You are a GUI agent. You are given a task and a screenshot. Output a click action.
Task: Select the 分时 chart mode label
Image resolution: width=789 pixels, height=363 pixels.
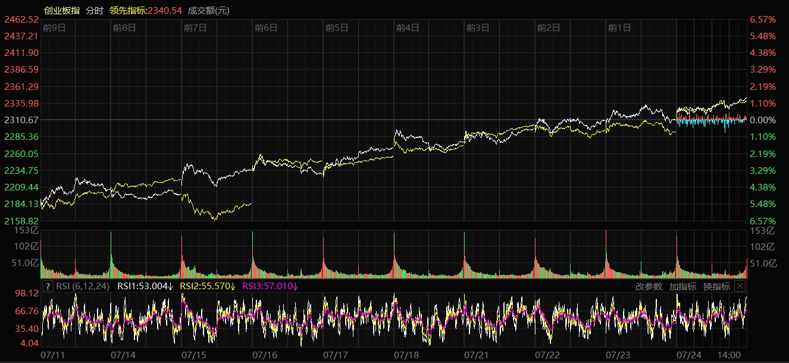click(94, 11)
